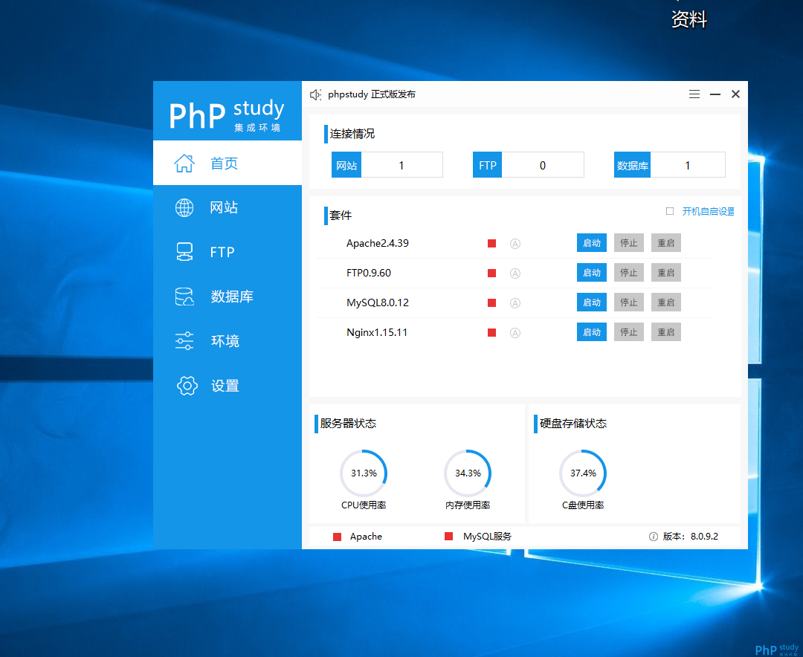The height and width of the screenshot is (657, 803).
Task: Click the red status square for MySQL8.0.12
Action: click(x=491, y=302)
